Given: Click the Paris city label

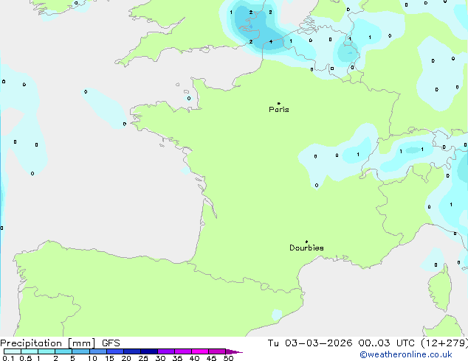Looking at the screenshot, I should coord(279,110).
